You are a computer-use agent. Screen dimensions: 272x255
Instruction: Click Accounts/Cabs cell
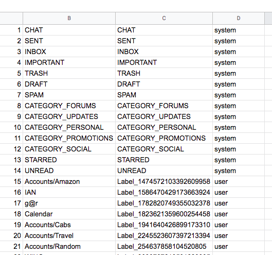pos(69,225)
